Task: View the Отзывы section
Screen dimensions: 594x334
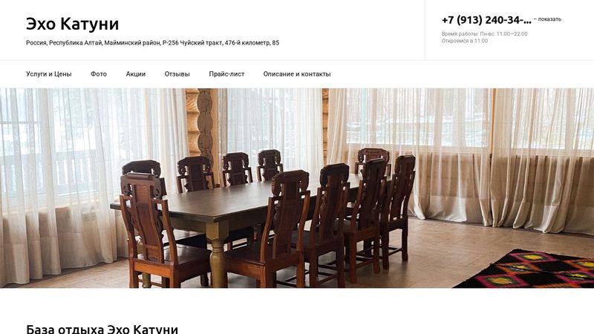Action: pyautogui.click(x=177, y=74)
